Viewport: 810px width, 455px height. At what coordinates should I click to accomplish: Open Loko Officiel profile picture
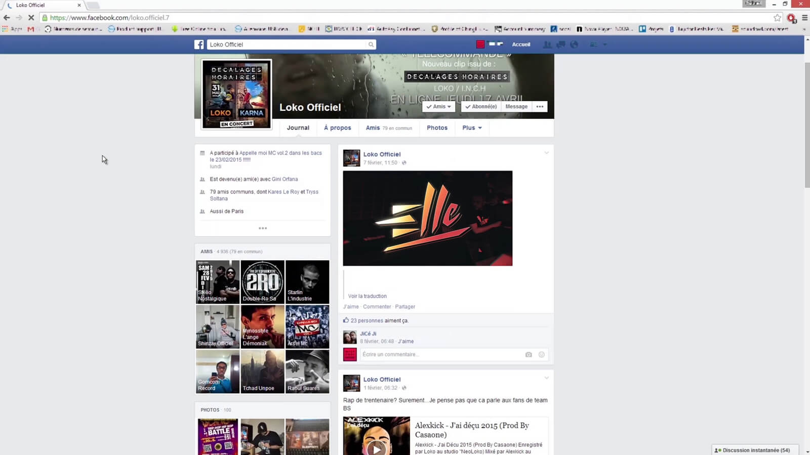237,95
